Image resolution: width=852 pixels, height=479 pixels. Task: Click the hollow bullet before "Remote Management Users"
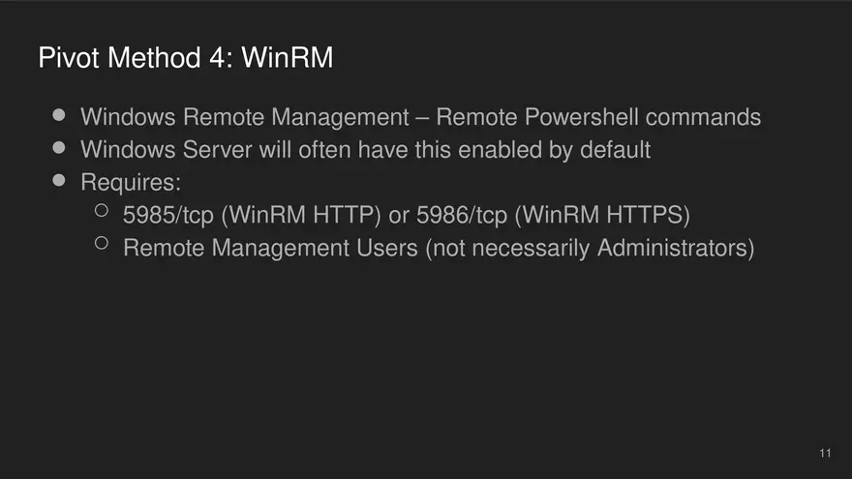(x=102, y=243)
